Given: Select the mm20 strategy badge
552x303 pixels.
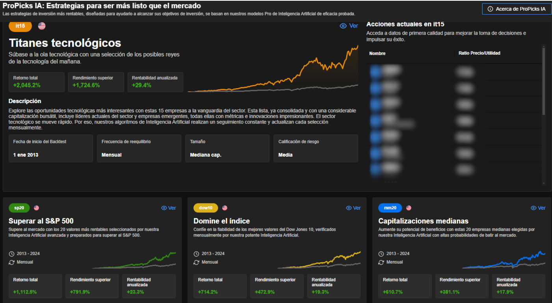Looking at the screenshot, I should click(x=390, y=208).
